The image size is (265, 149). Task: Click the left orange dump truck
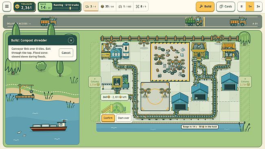click(48, 21)
